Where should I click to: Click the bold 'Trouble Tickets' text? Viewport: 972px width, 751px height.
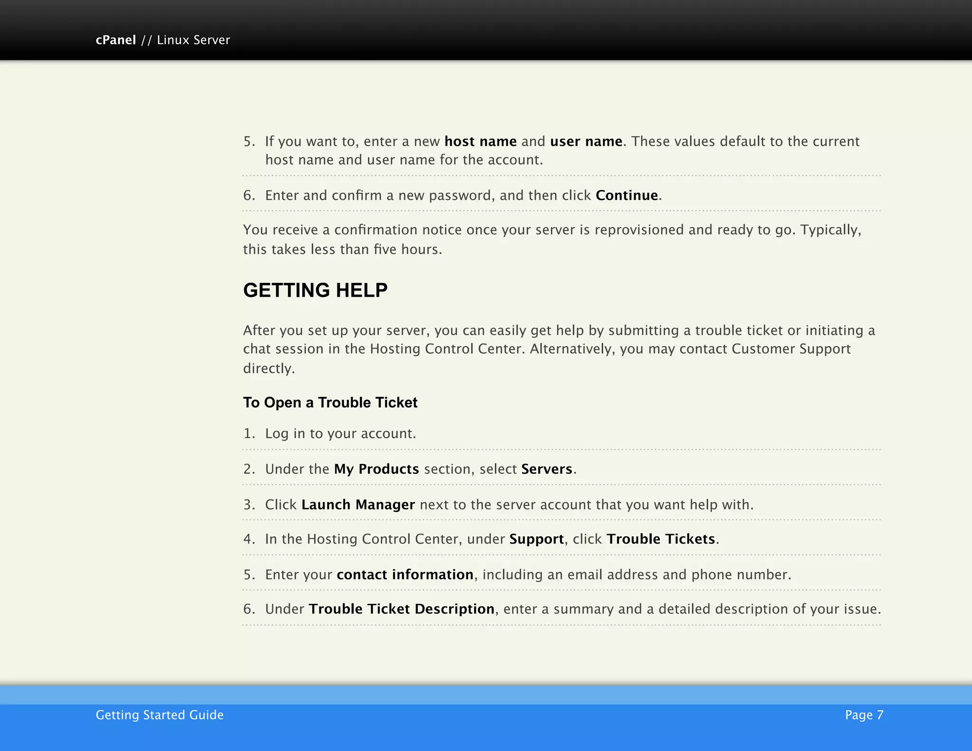tap(661, 539)
